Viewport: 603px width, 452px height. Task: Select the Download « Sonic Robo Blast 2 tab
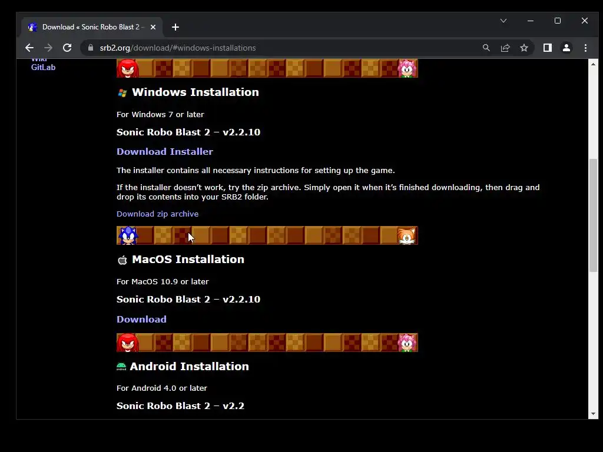91,27
